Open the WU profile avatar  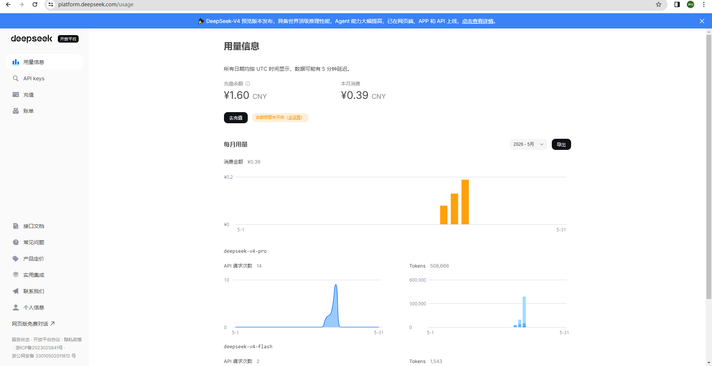tap(690, 4)
